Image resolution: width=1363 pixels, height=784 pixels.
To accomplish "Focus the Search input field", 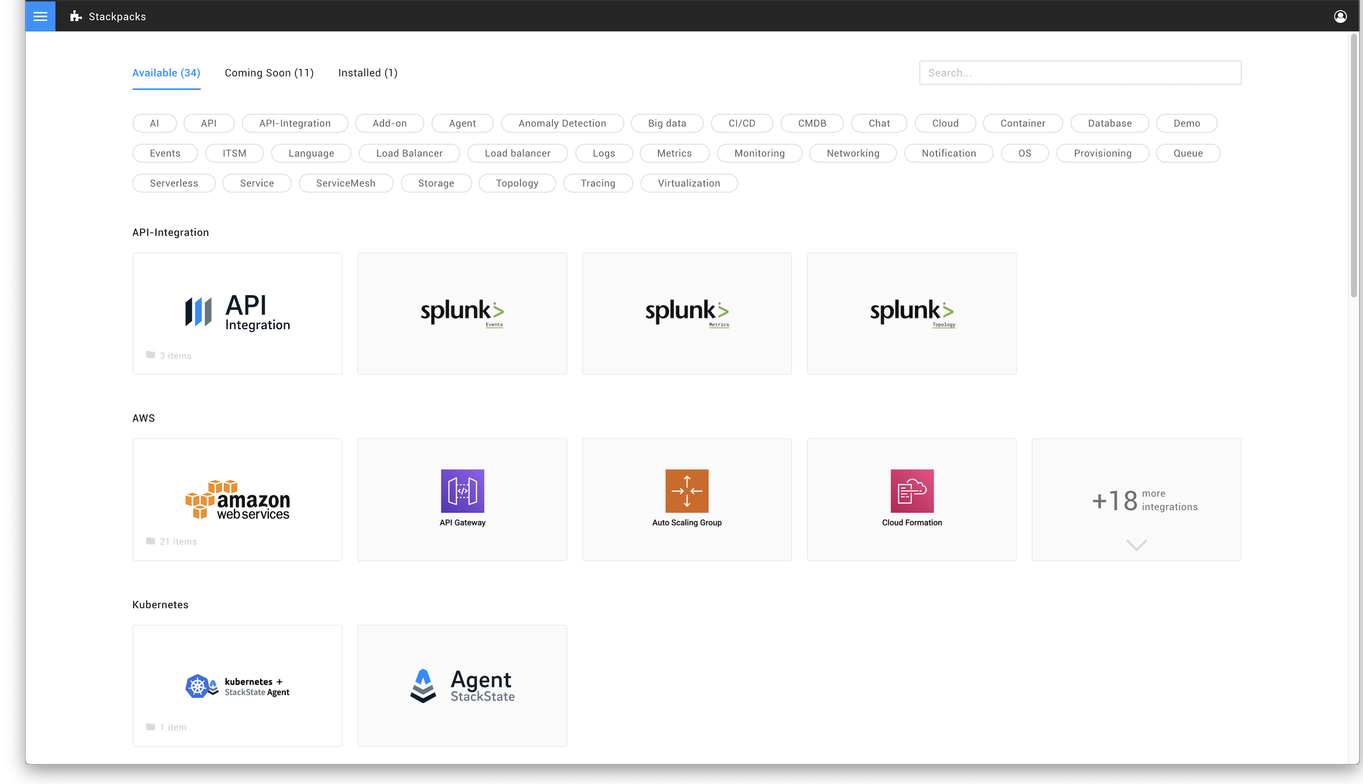I will point(1080,73).
